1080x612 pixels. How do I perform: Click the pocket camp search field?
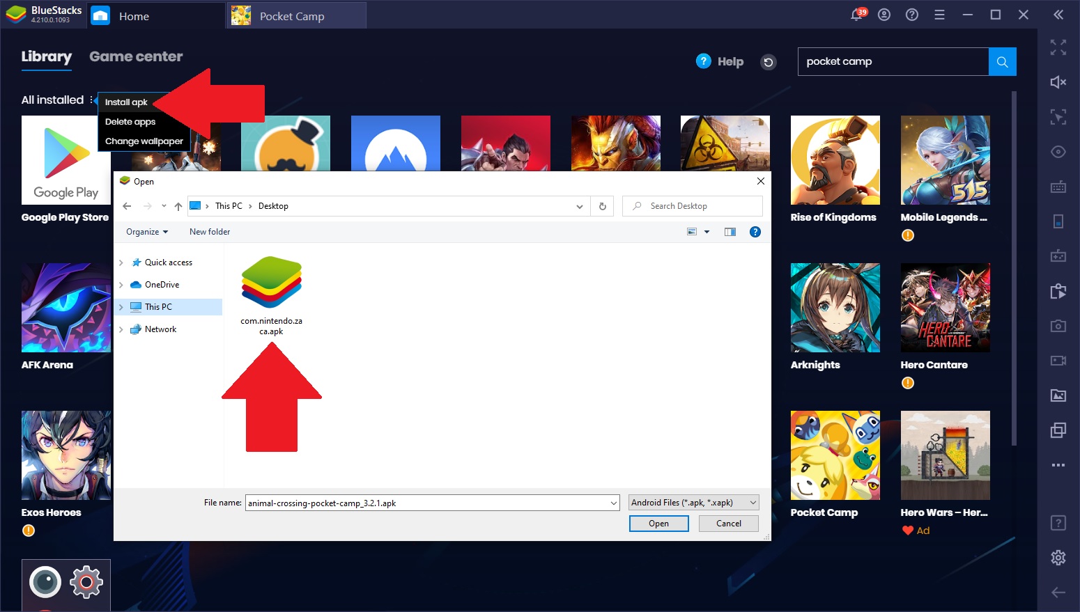(x=893, y=62)
